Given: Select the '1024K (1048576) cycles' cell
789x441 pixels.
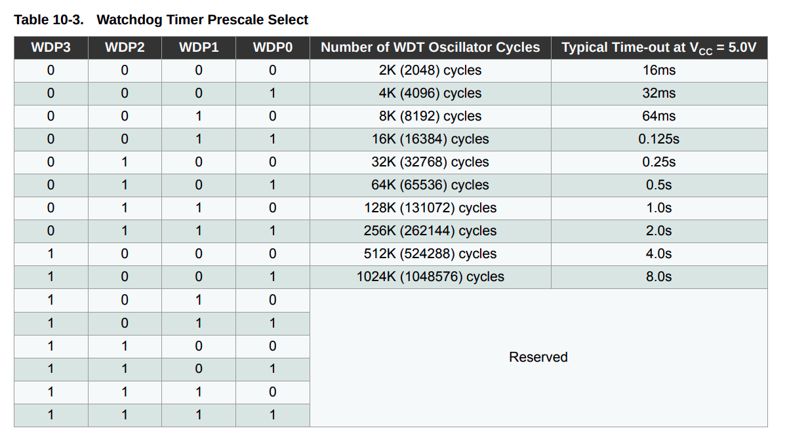Looking at the screenshot, I should [x=430, y=277].
